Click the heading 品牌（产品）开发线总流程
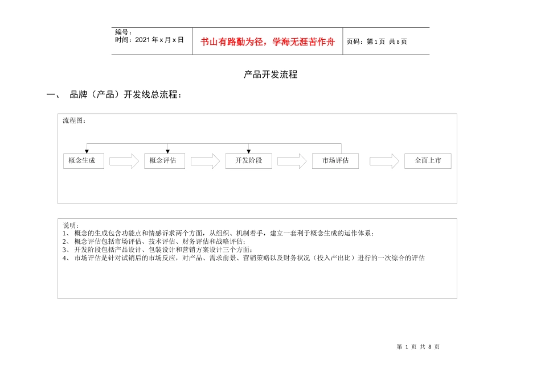Image resolution: width=541 pixels, height=382 pixels. click(x=126, y=94)
